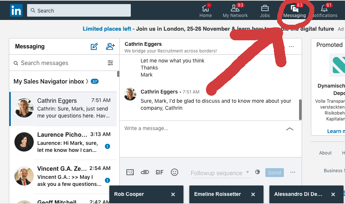Focus the top Search field
This screenshot has width=345, height=204.
(x=79, y=10)
